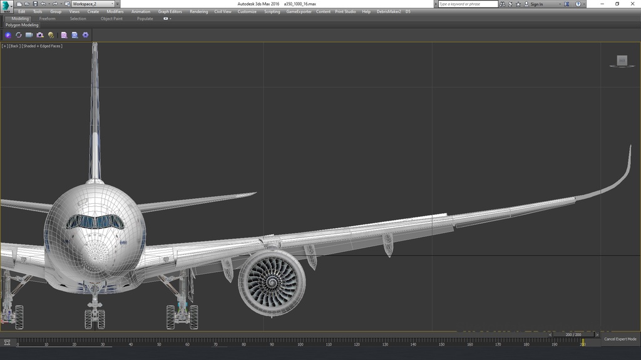Viewport: 641px width, 360px height.
Task: Click the purple gear settings icon in D5 toolbar
Action: click(86, 35)
